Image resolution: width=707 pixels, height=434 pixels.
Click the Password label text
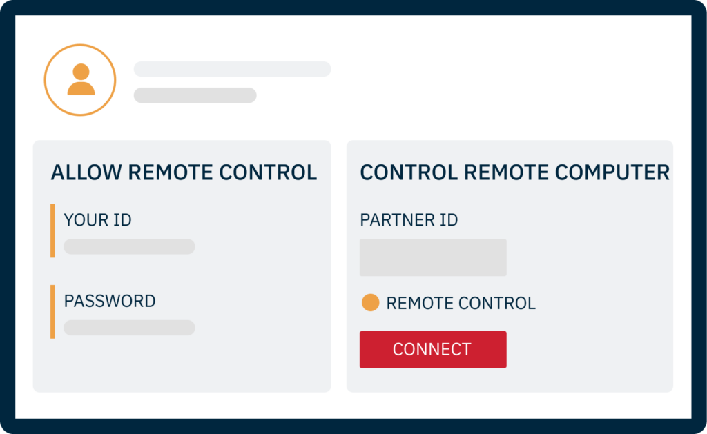[x=110, y=301]
